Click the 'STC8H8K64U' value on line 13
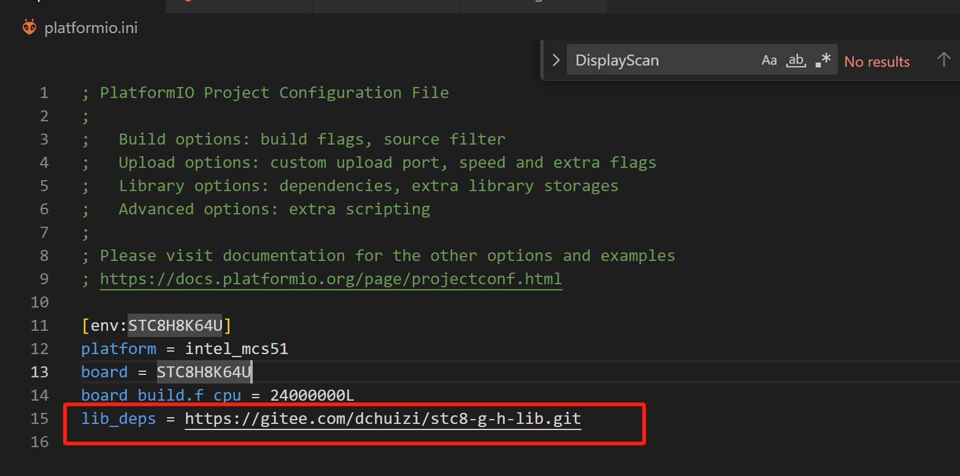The width and height of the screenshot is (960, 476). (204, 372)
